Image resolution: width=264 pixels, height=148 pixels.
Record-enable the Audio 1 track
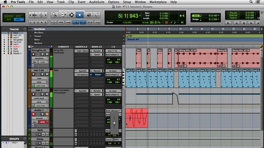(33, 114)
